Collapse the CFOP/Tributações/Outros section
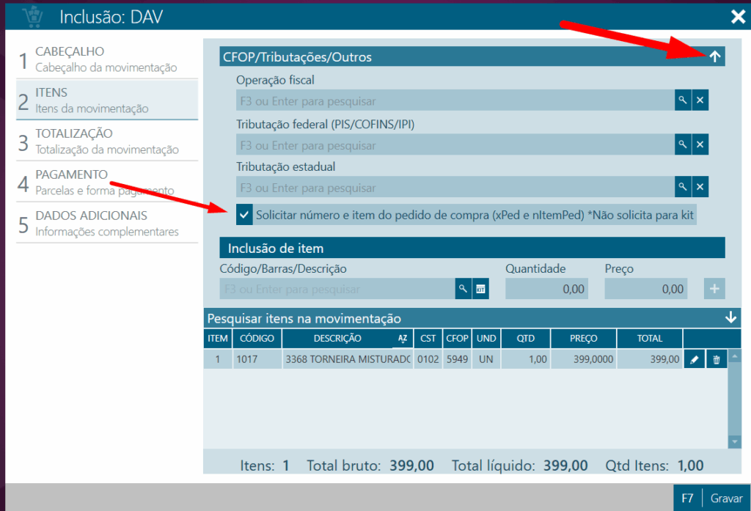This screenshot has height=511, width=751. tap(715, 57)
